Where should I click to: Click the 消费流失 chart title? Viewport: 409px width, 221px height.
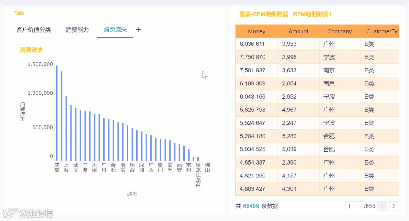(31, 50)
